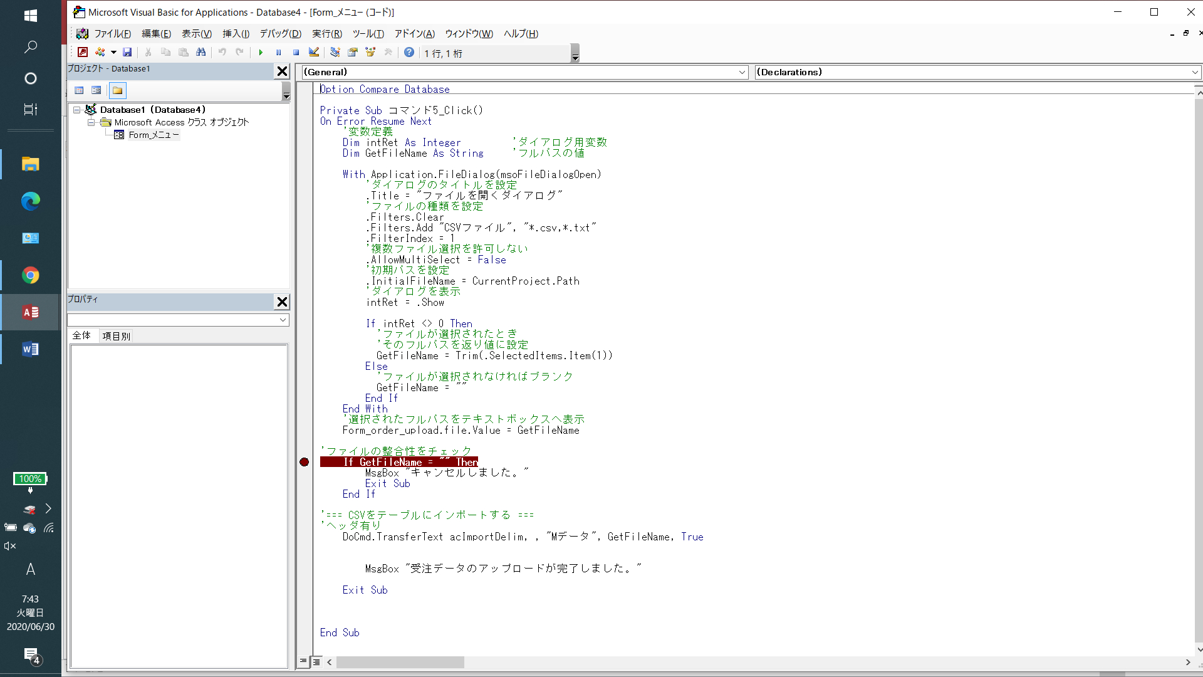Select Form_メニュー in project tree
Viewport: 1203px width, 677px height.
point(154,135)
